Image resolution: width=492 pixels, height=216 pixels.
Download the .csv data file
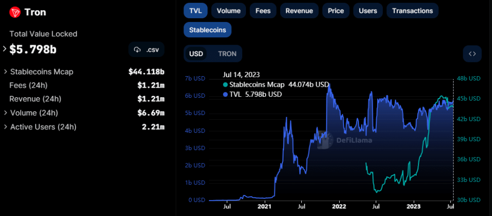147,49
